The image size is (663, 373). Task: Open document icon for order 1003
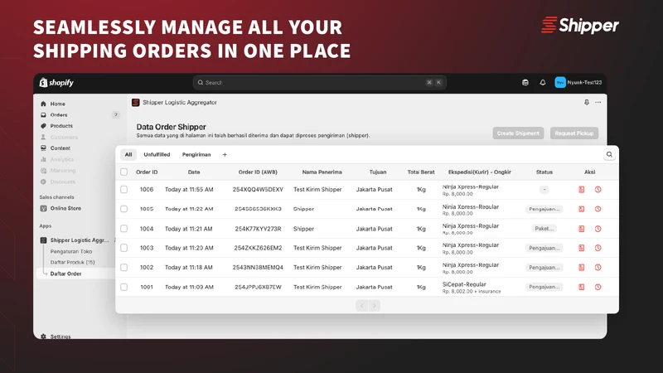click(x=582, y=248)
